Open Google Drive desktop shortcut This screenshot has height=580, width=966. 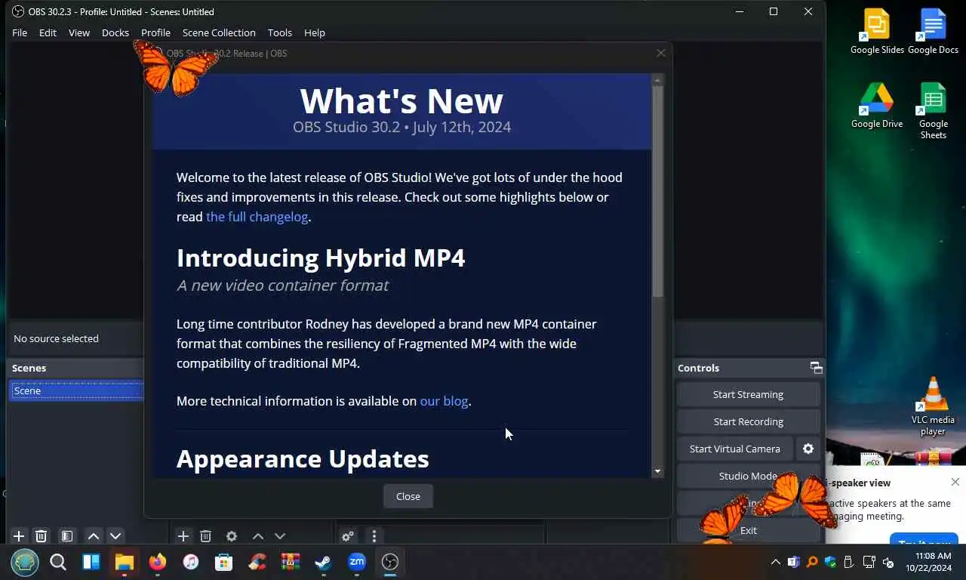(x=877, y=106)
